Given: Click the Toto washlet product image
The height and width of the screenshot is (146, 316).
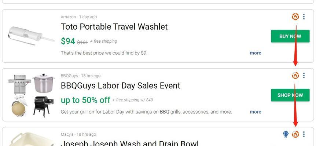Looking at the screenshot, I should pyautogui.click(x=31, y=36).
